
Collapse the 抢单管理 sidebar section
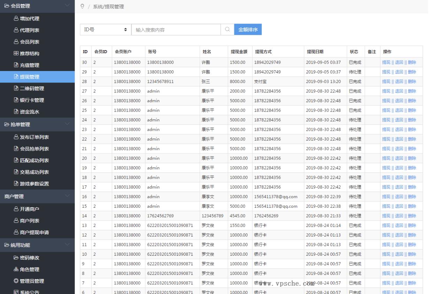pyautogui.click(x=37, y=124)
